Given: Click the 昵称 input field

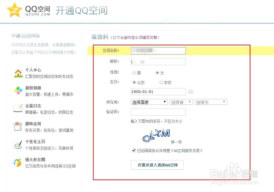Looking at the screenshot, I should coord(158,62).
